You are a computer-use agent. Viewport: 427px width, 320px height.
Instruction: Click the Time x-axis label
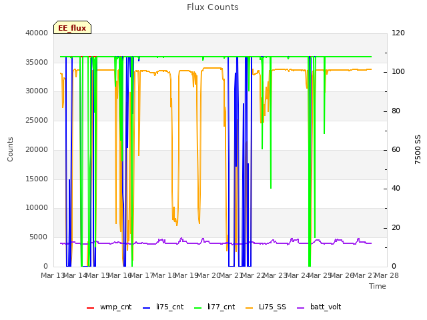(x=378, y=286)
